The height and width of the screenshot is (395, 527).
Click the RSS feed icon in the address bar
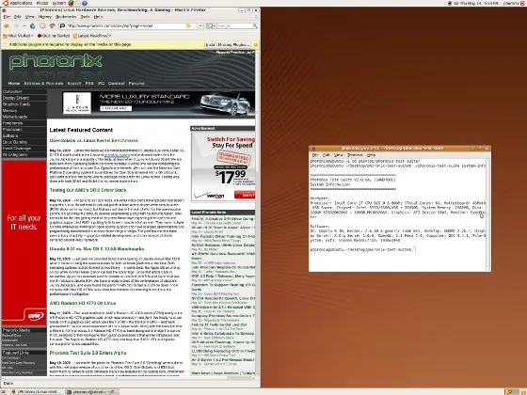(x=188, y=26)
